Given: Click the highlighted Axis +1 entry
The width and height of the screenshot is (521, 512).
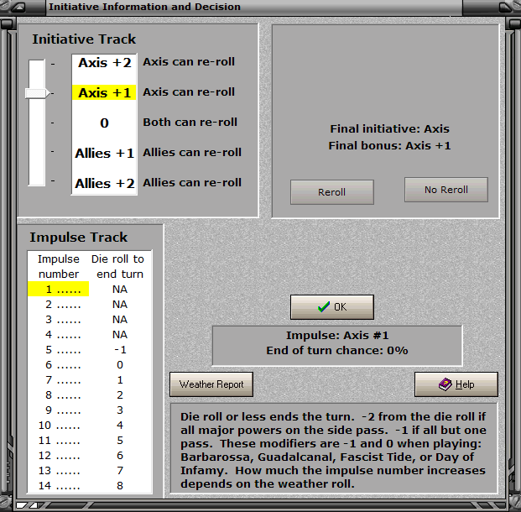Looking at the screenshot, I should click(104, 93).
